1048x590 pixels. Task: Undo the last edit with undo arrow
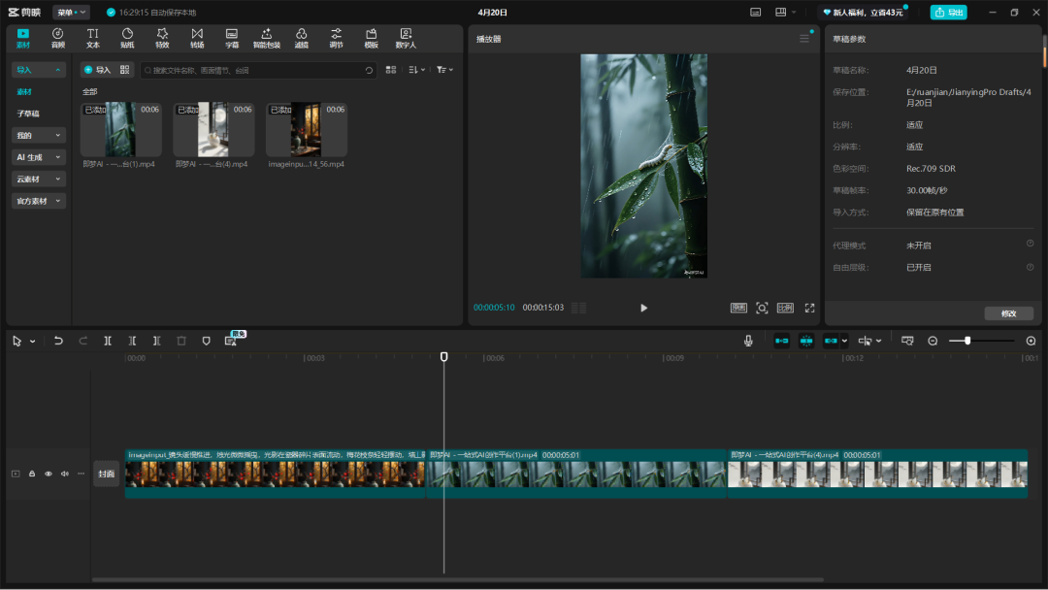click(58, 341)
